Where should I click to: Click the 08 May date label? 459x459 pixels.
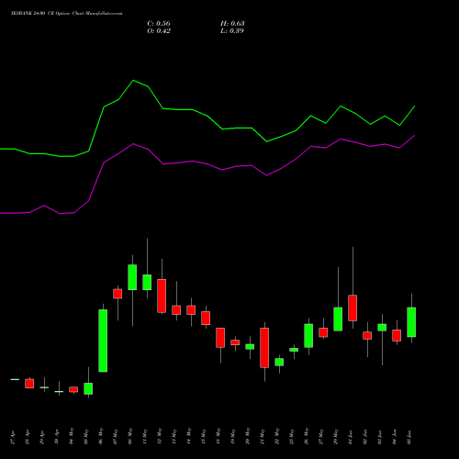coord(130,436)
